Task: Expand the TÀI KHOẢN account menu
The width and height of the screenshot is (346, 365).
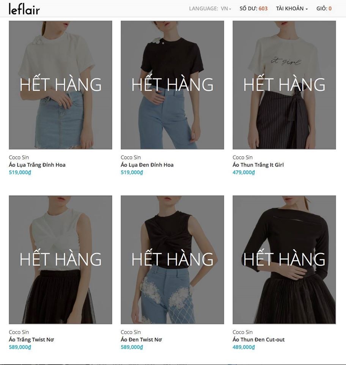Action: (x=292, y=9)
